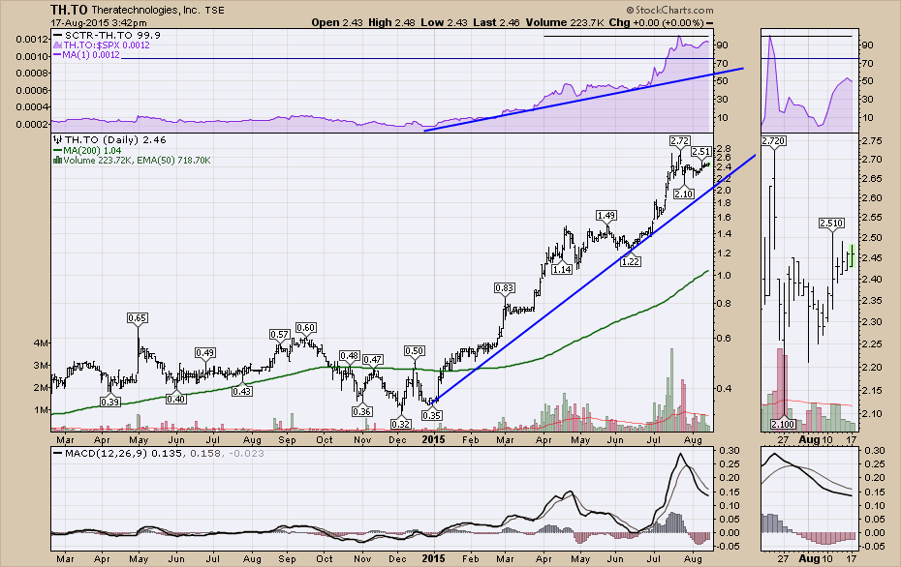Click the Chg +0.00 (+0.00%) value
The height and width of the screenshot is (567, 901).
pyautogui.click(x=656, y=23)
